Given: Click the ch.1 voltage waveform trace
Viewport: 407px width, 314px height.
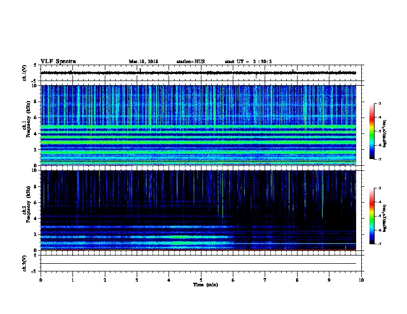Looking at the screenshot, I should [198, 73].
